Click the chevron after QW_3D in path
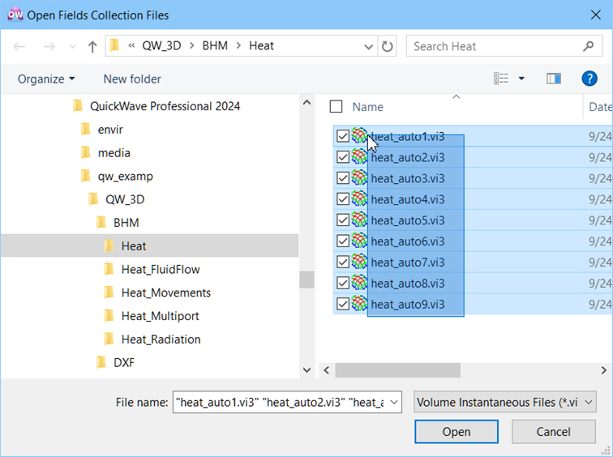 pos(191,45)
